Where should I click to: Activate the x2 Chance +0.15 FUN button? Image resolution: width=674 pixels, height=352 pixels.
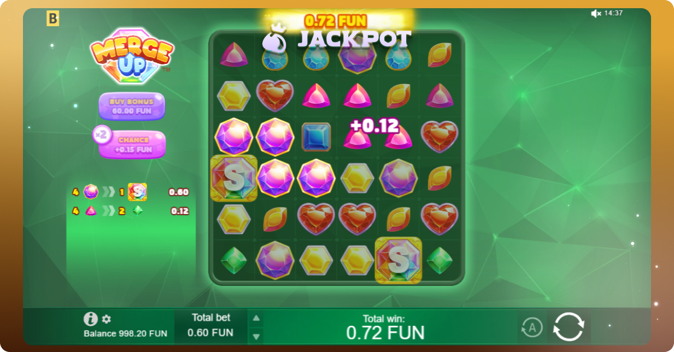pyautogui.click(x=130, y=144)
